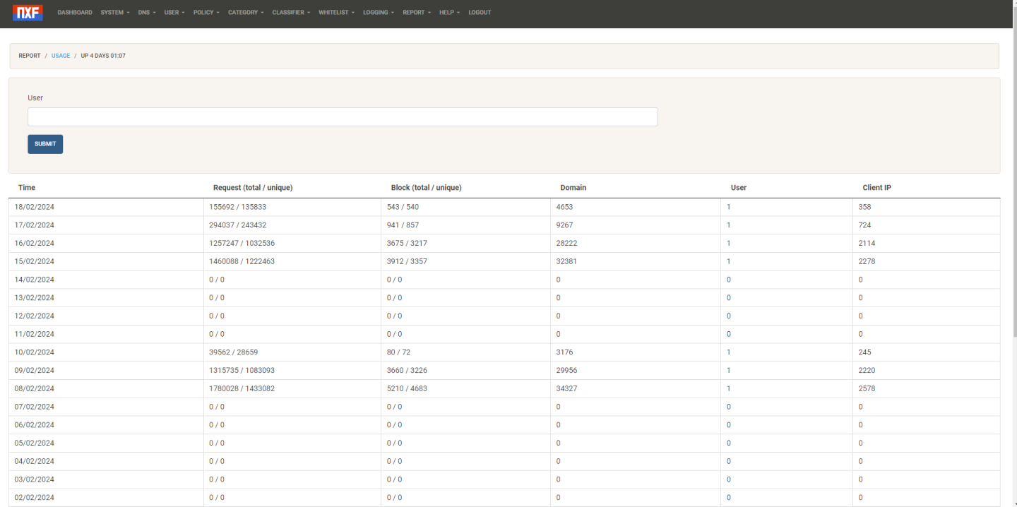Open the User dropdown in navbar
Viewport: 1017px width, 507px height.
(x=174, y=13)
